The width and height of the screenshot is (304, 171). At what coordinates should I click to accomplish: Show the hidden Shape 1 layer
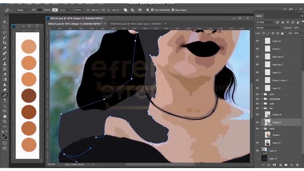click(x=257, y=135)
